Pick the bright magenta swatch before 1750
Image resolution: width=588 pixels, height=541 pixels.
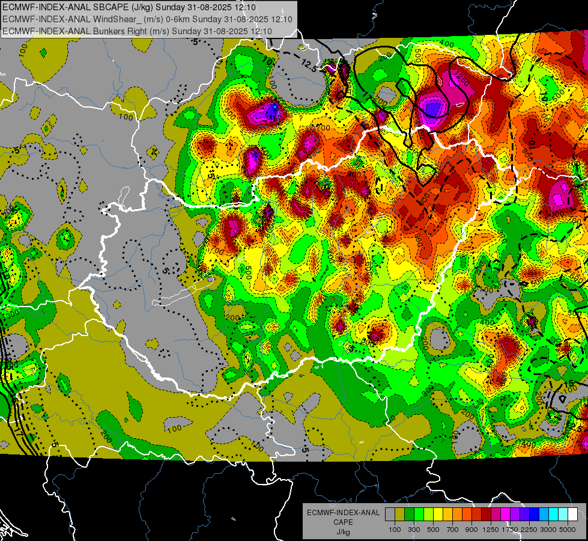pyautogui.click(x=506, y=515)
